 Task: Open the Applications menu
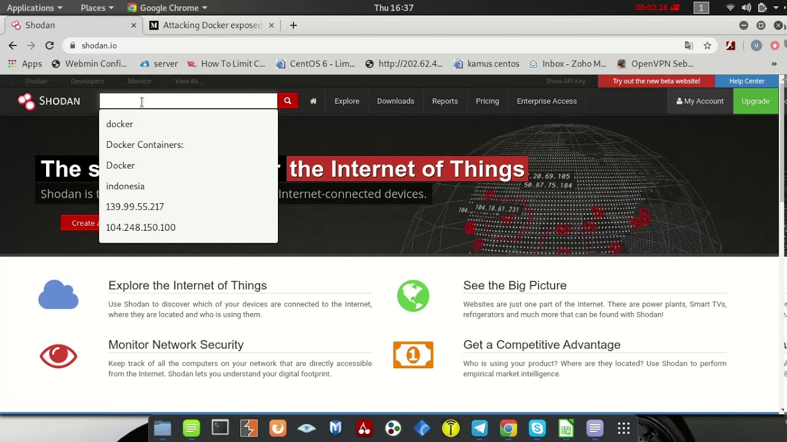(x=34, y=8)
